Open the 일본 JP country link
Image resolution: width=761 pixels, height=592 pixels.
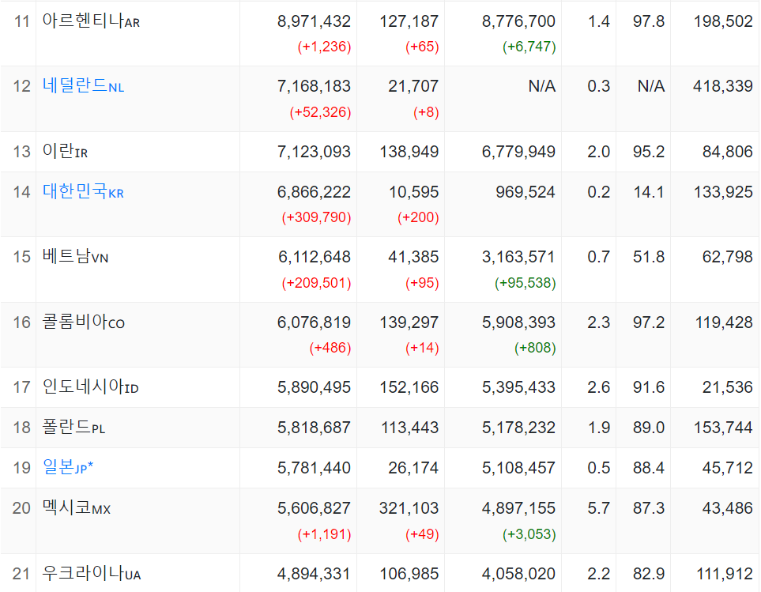(67, 467)
